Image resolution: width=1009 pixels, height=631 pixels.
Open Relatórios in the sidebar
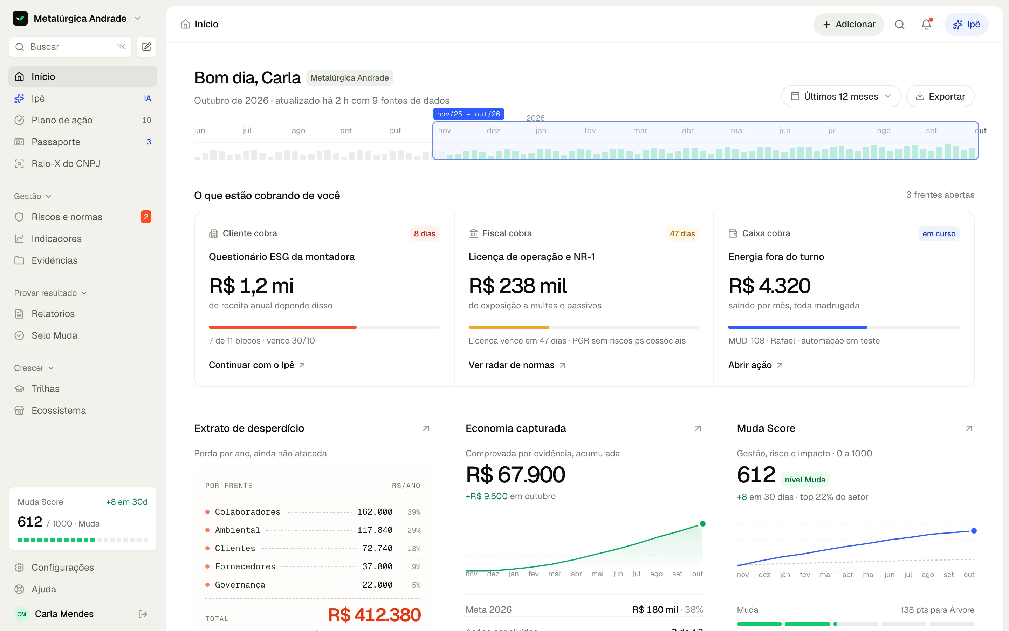(x=83, y=314)
